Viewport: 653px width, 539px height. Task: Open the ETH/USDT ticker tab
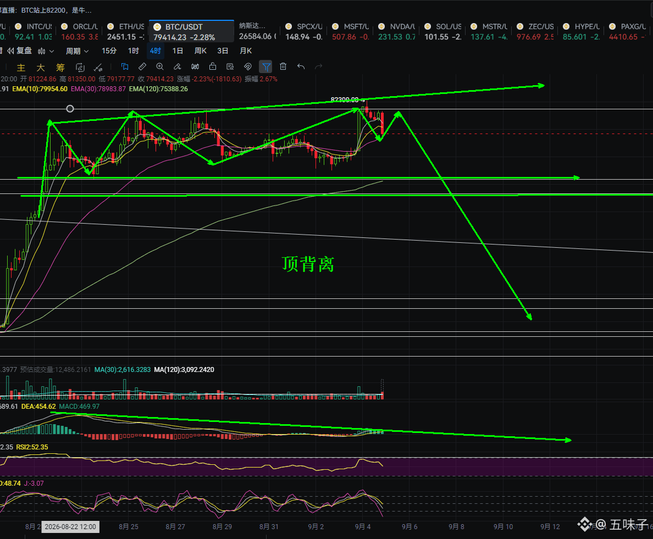[x=125, y=32]
